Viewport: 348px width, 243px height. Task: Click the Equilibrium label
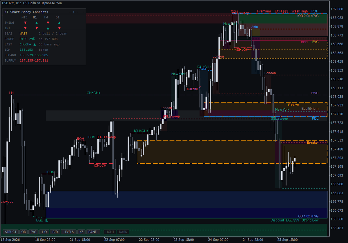[x=310, y=109]
